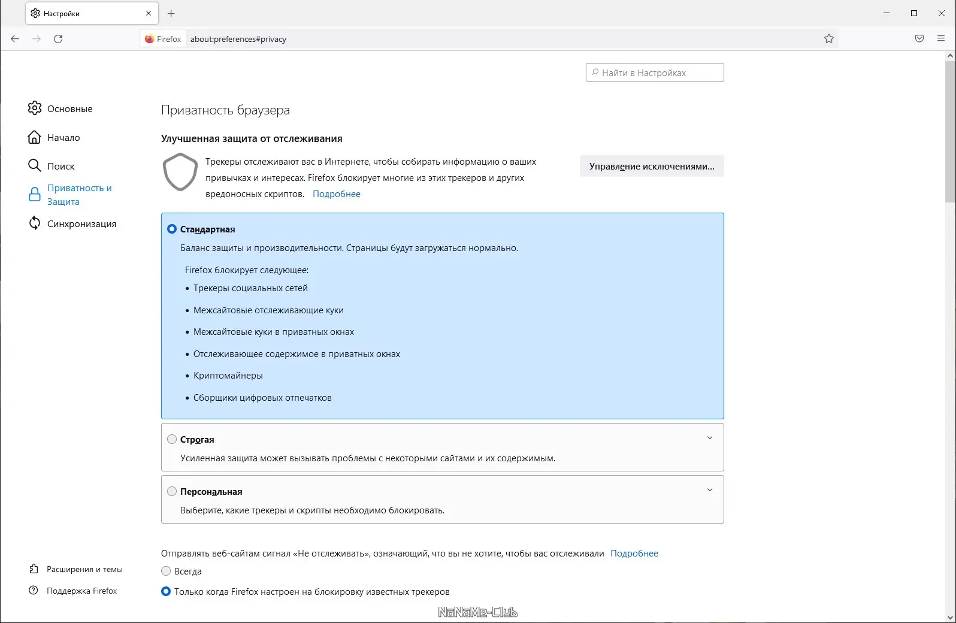Click the Расширения и темы puzzle icon
Image resolution: width=956 pixels, height=623 pixels.
tap(34, 569)
